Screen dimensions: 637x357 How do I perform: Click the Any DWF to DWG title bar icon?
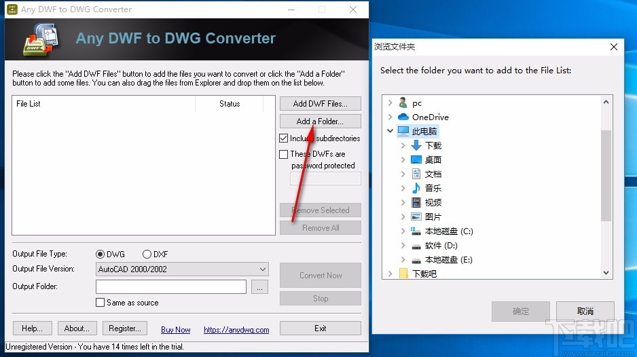pos(12,9)
